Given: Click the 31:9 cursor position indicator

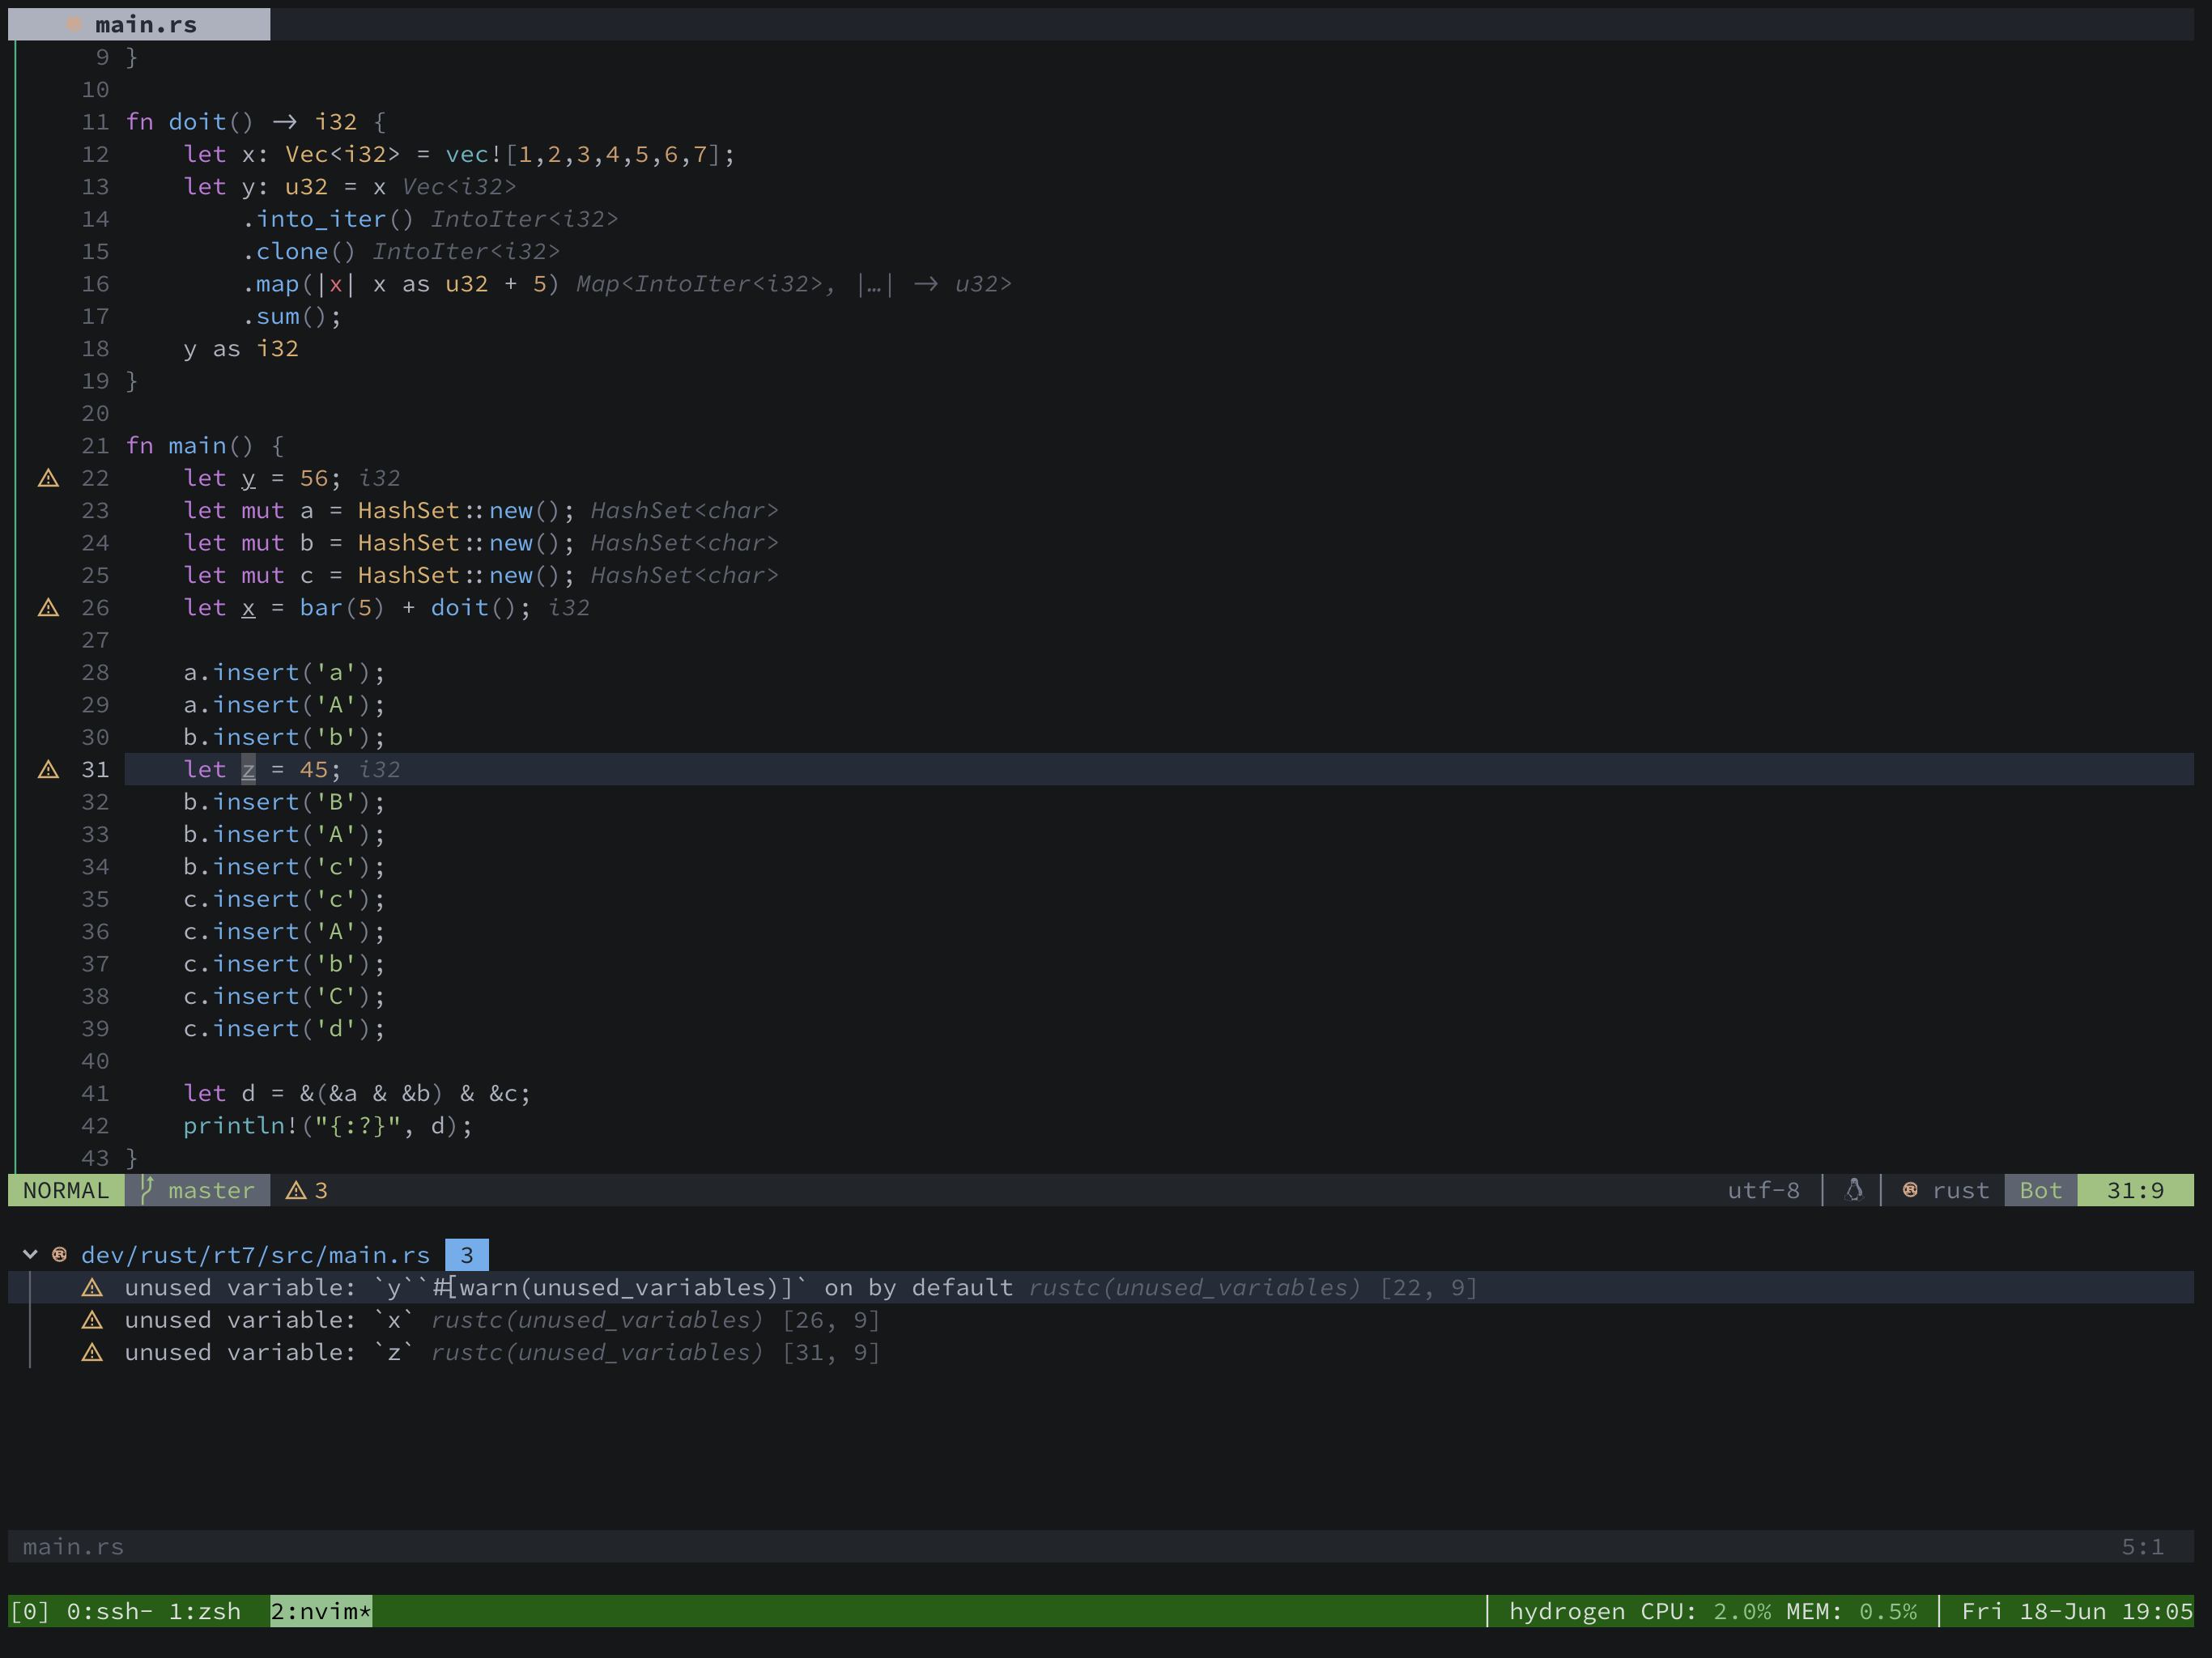Looking at the screenshot, I should (2136, 1190).
